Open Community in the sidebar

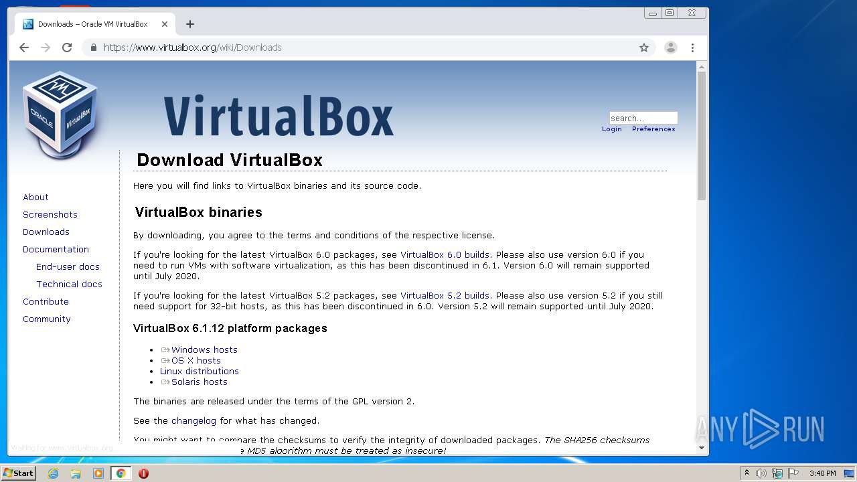47,319
